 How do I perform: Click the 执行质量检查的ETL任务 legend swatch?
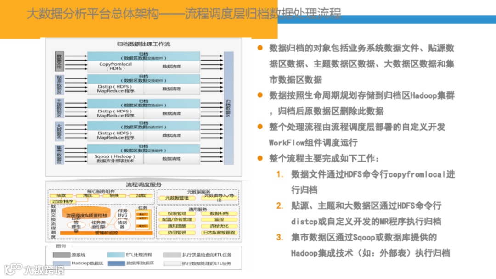172,255
